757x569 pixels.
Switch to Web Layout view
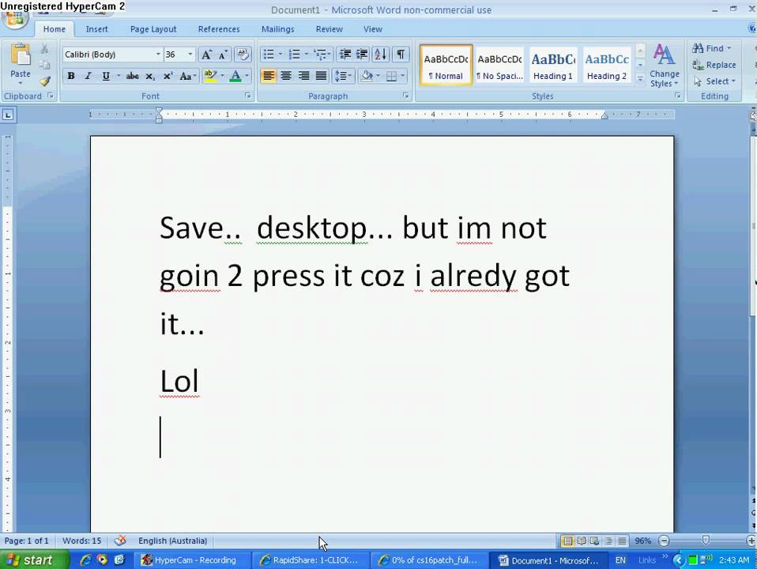click(x=595, y=541)
